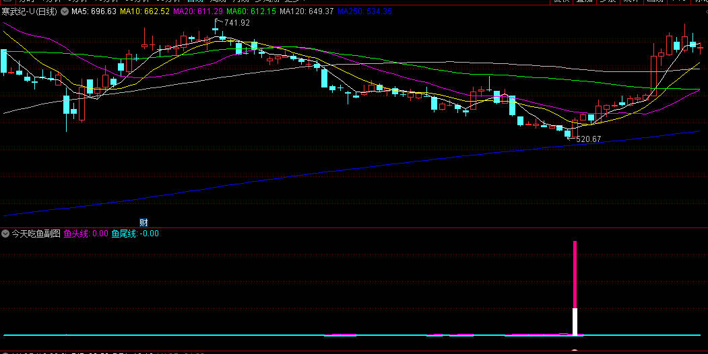This screenshot has width=708, height=354.
Task: Click the 鱼尾线 indicator label
Action: tap(135, 234)
